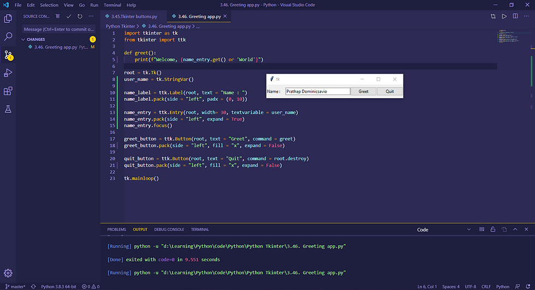Click the Greet button in tk window
This screenshot has width=535, height=290.
coord(364,92)
